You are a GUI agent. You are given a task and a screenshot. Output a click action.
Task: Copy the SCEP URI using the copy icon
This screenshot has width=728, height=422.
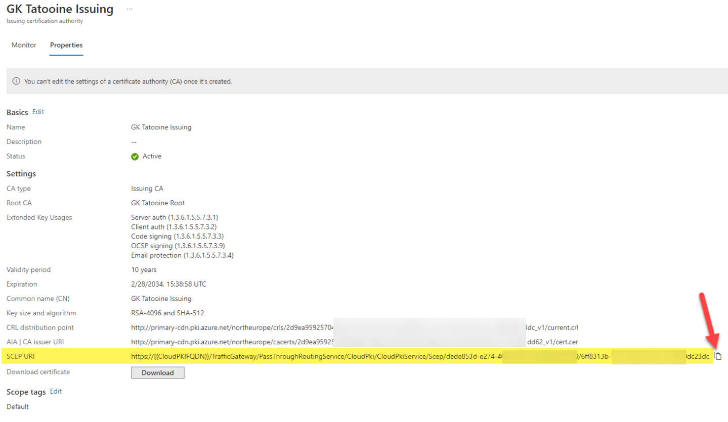(x=718, y=356)
